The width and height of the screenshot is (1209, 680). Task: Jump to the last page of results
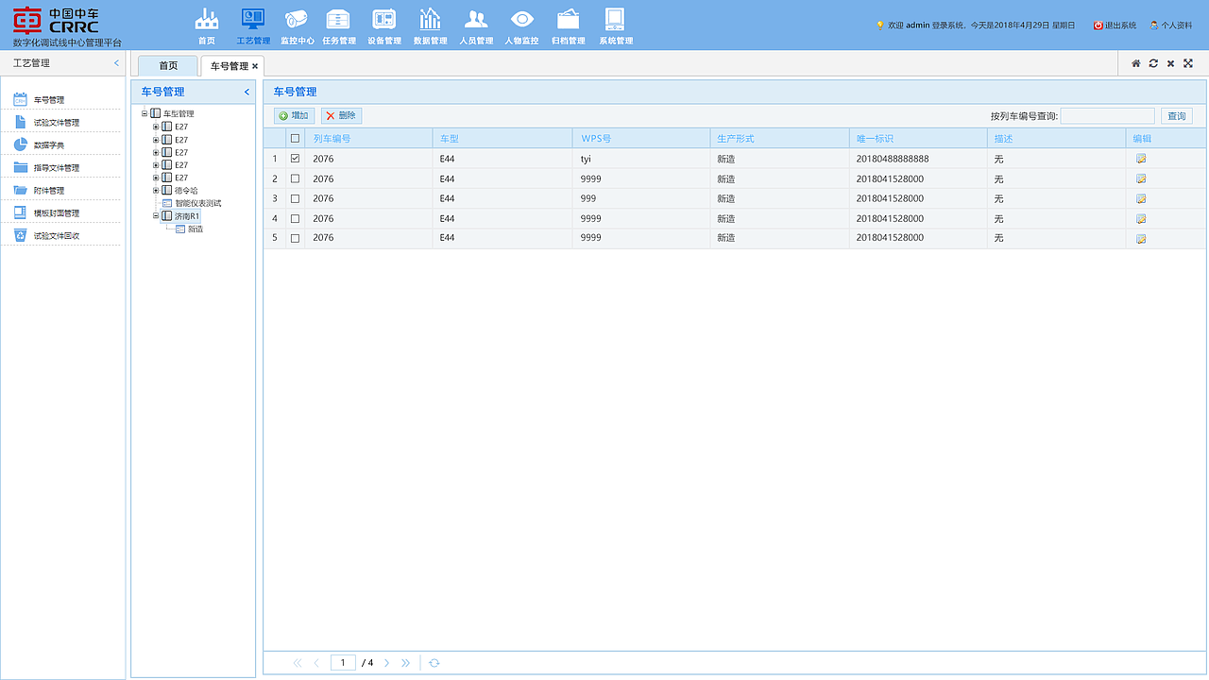[405, 663]
